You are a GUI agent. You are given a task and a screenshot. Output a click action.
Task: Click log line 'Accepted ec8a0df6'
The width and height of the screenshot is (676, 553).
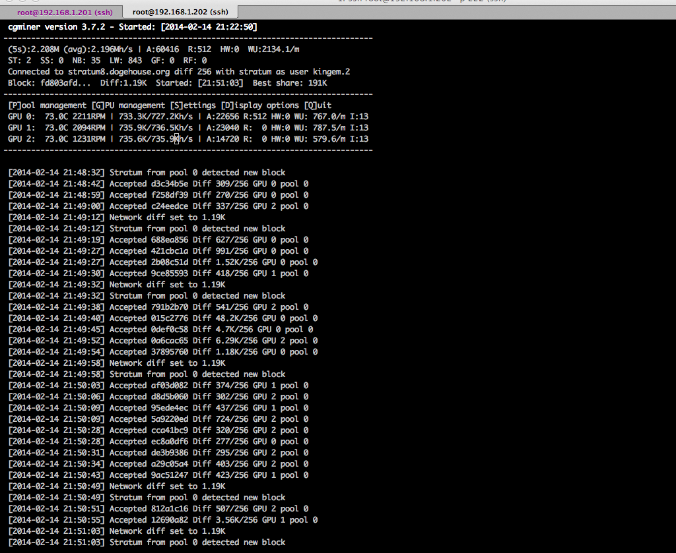tap(158, 441)
